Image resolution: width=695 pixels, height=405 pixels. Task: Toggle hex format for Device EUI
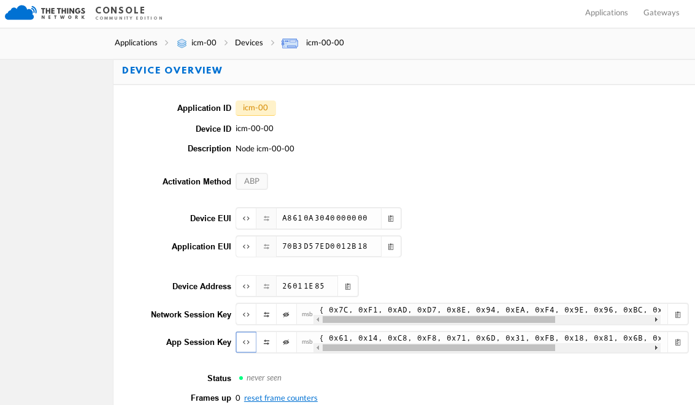[246, 218]
